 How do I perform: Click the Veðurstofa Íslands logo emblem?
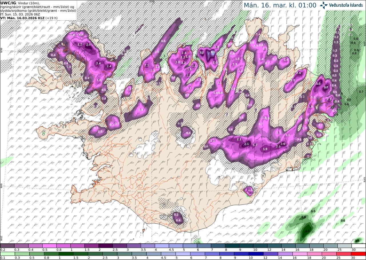[x=324, y=5]
